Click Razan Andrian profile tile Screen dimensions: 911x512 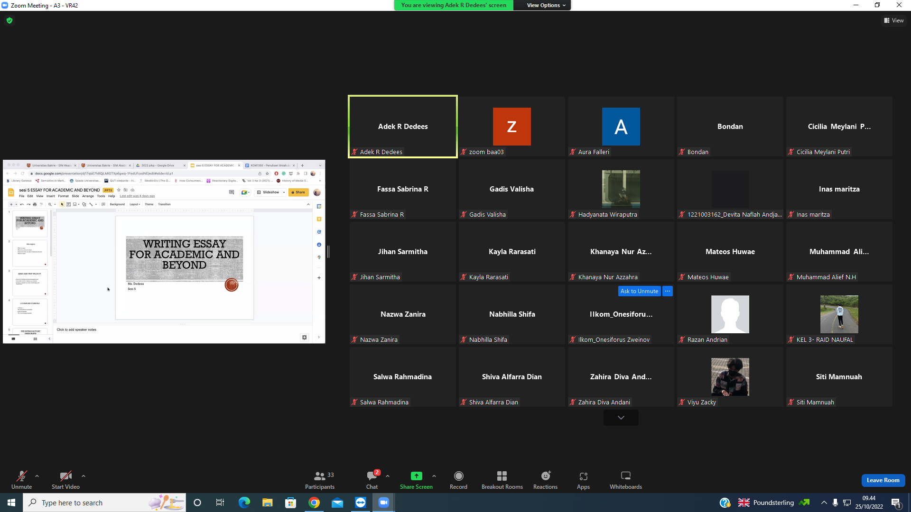730,314
